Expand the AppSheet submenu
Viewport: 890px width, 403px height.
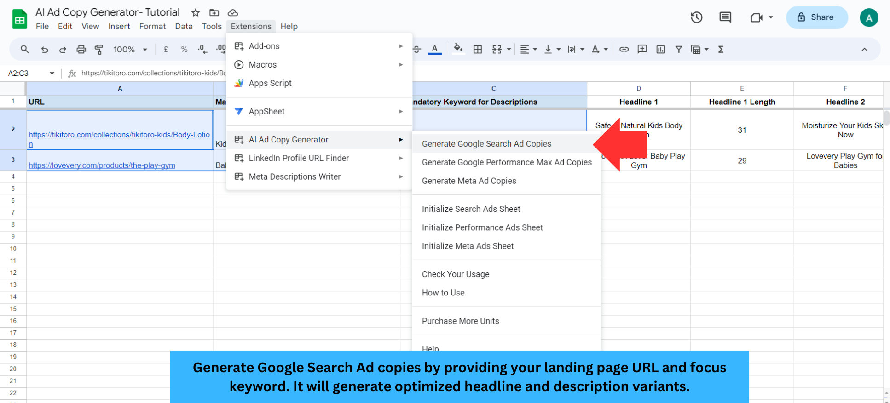pyautogui.click(x=319, y=111)
